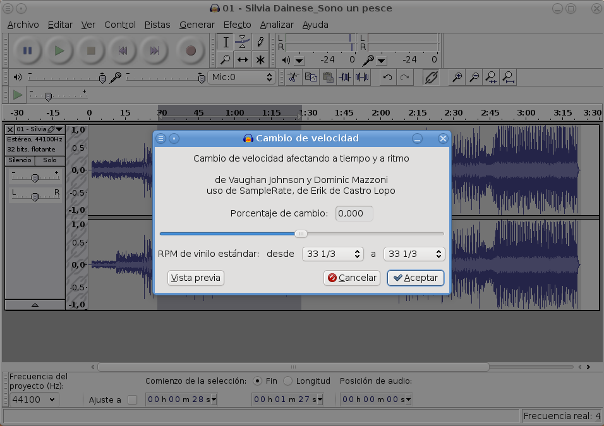The image size is (604, 426).
Task: Open the project frequency 44100 dropdown
Action: click(x=33, y=399)
